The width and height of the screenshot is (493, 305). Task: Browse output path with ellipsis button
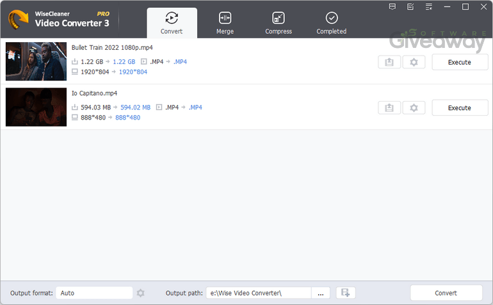coord(321,293)
